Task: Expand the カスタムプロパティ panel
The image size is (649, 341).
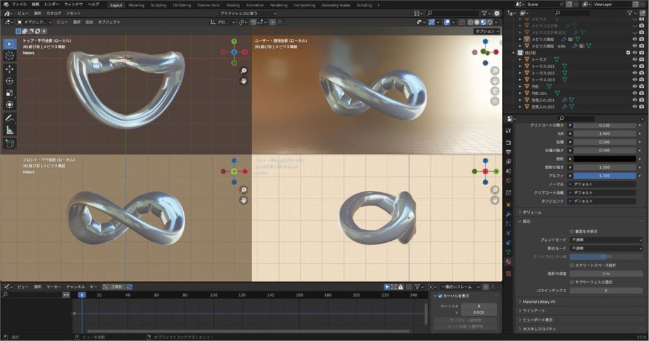Action: (581, 329)
